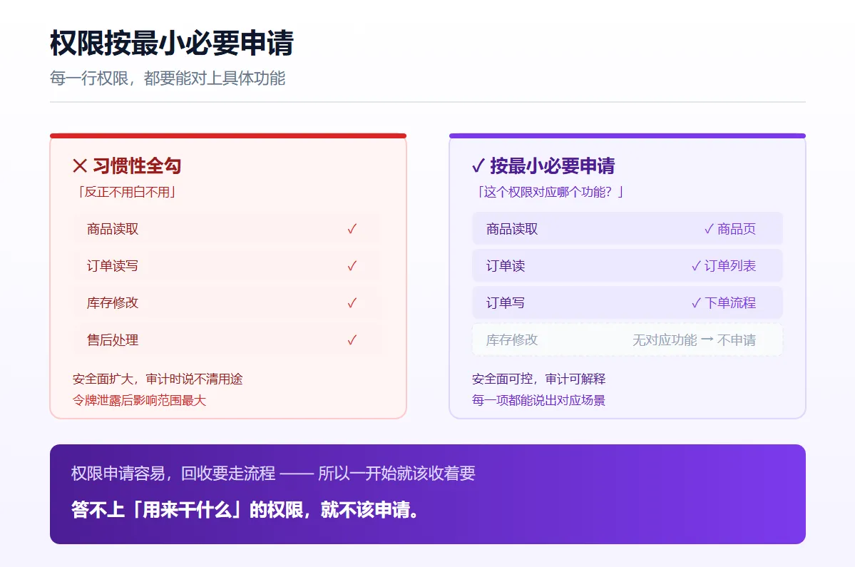Click the purple note 每一项都能说出对应场景

[x=538, y=400]
